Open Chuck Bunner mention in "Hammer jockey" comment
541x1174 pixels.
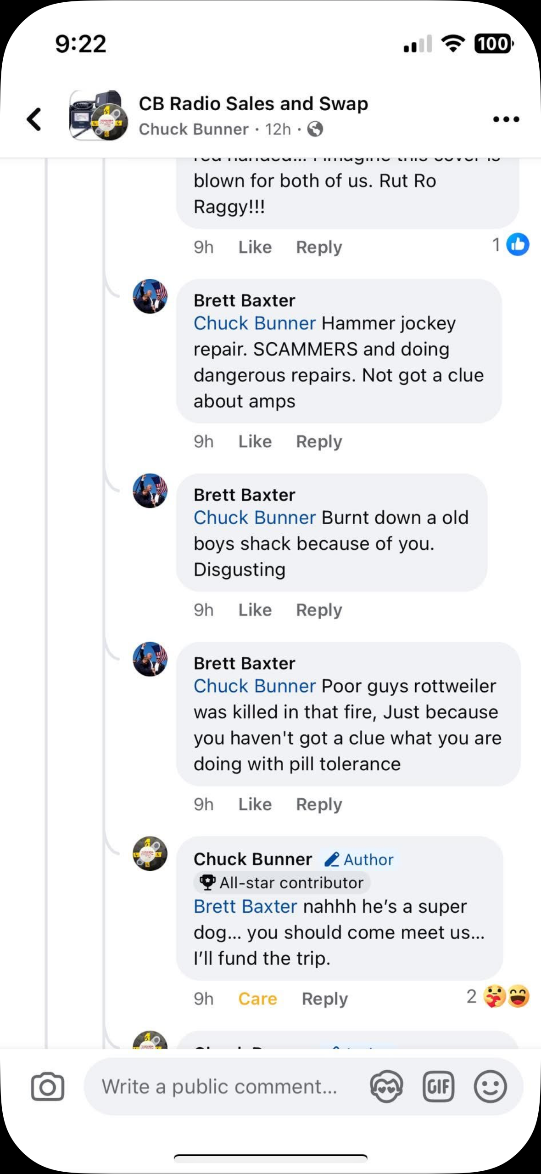tap(254, 323)
